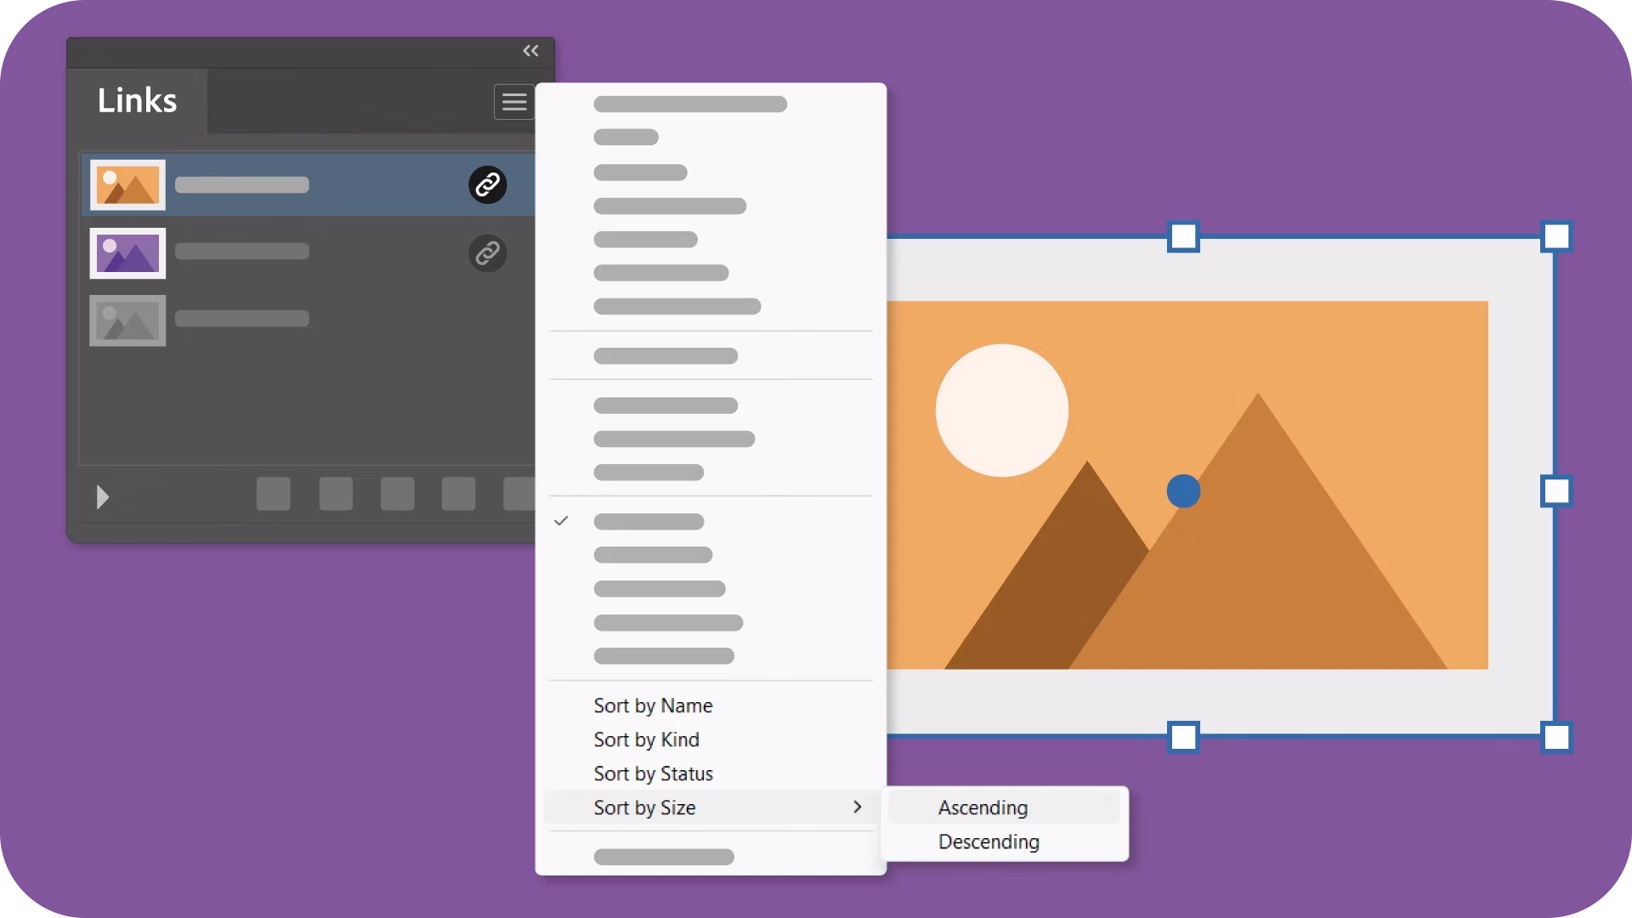Choose Ascending sort order
This screenshot has height=918, width=1632.
[983, 807]
